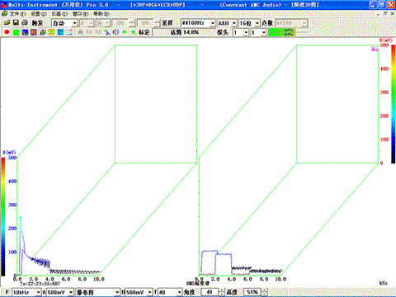Screen dimensions: 396x297
Task: Open the 帮助 (Help) menu
Action: tap(101, 13)
